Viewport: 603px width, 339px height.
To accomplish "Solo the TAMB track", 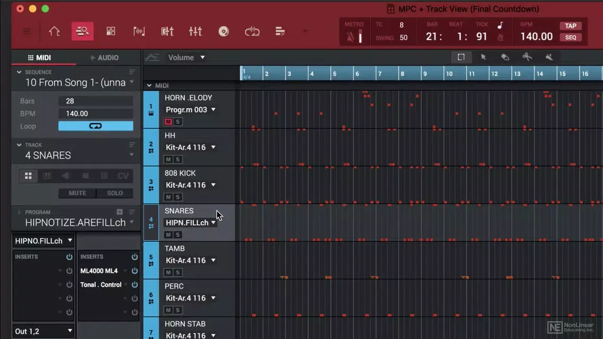I will pyautogui.click(x=178, y=272).
